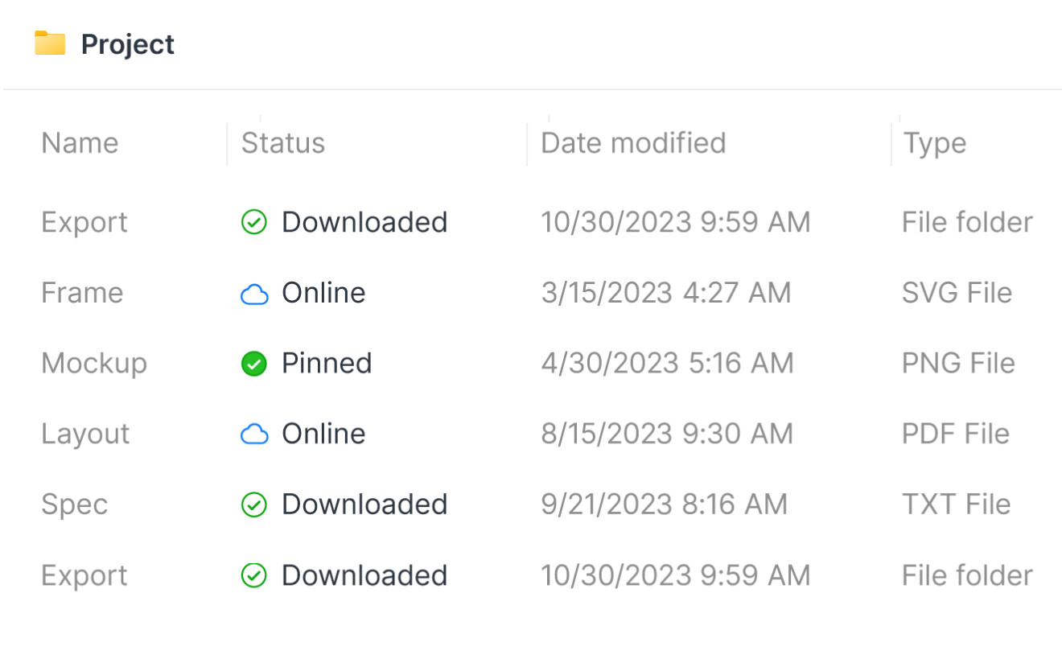This screenshot has height=663, width=1062.
Task: Select the Mockup file name
Action: (94, 364)
